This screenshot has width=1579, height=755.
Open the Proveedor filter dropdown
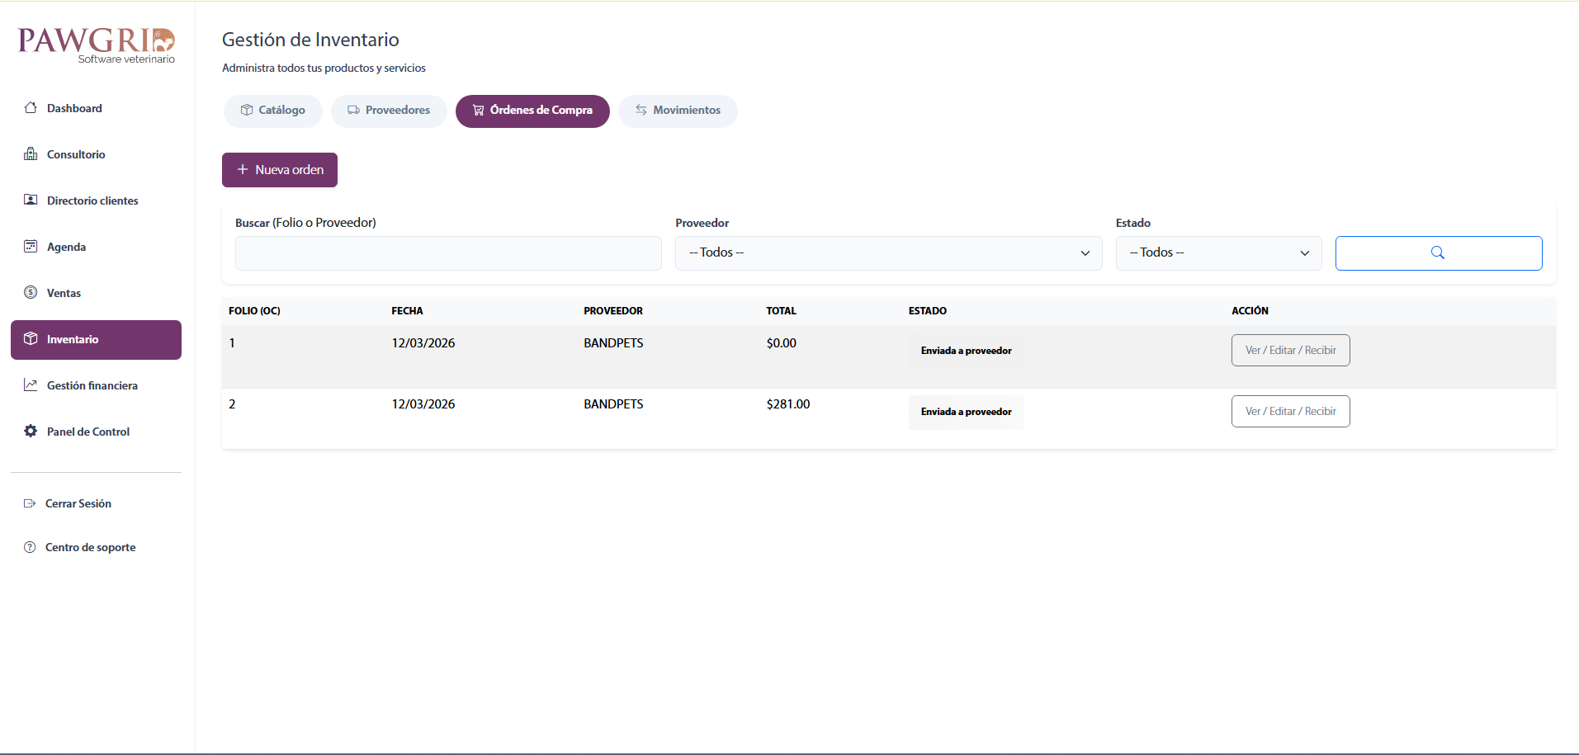point(888,253)
